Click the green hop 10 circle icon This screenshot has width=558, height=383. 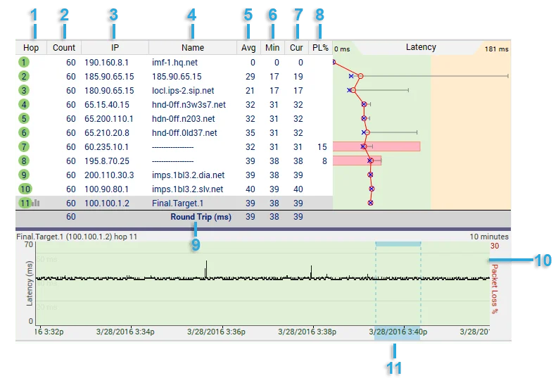(x=25, y=189)
